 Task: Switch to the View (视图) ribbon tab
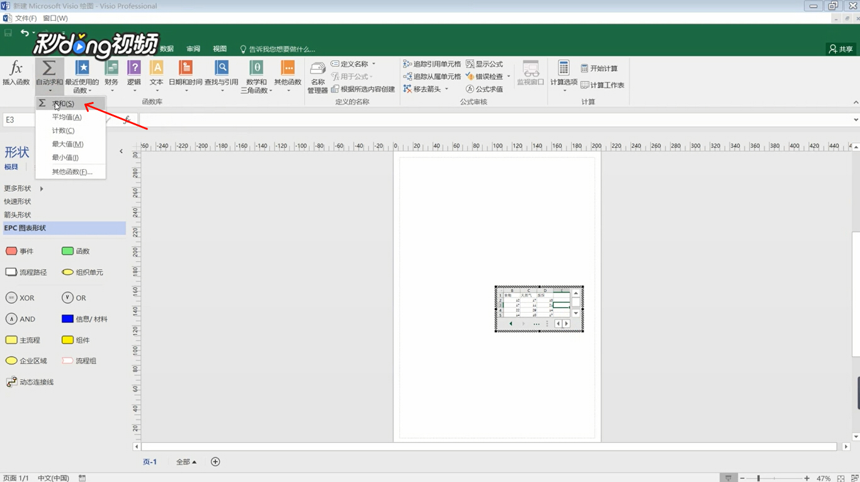[x=220, y=49]
